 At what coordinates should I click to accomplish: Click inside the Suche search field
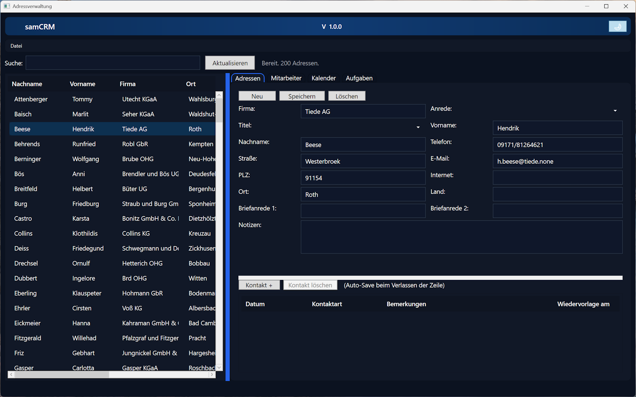coord(113,62)
